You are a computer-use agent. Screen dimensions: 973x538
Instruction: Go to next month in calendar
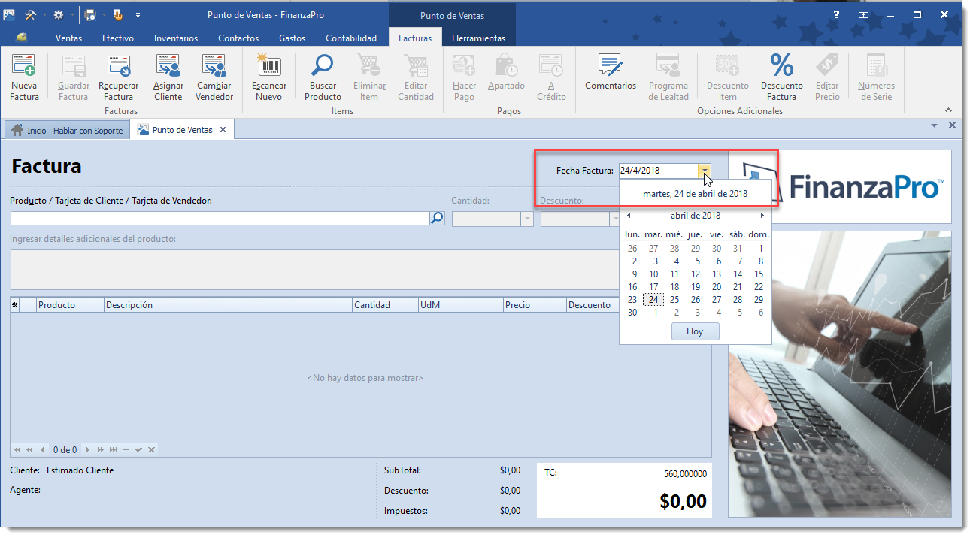[x=762, y=216]
